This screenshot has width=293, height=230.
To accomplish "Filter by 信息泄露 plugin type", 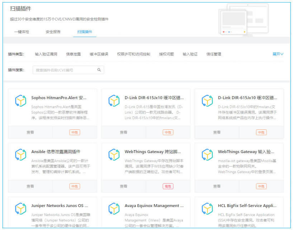I will tap(73, 54).
